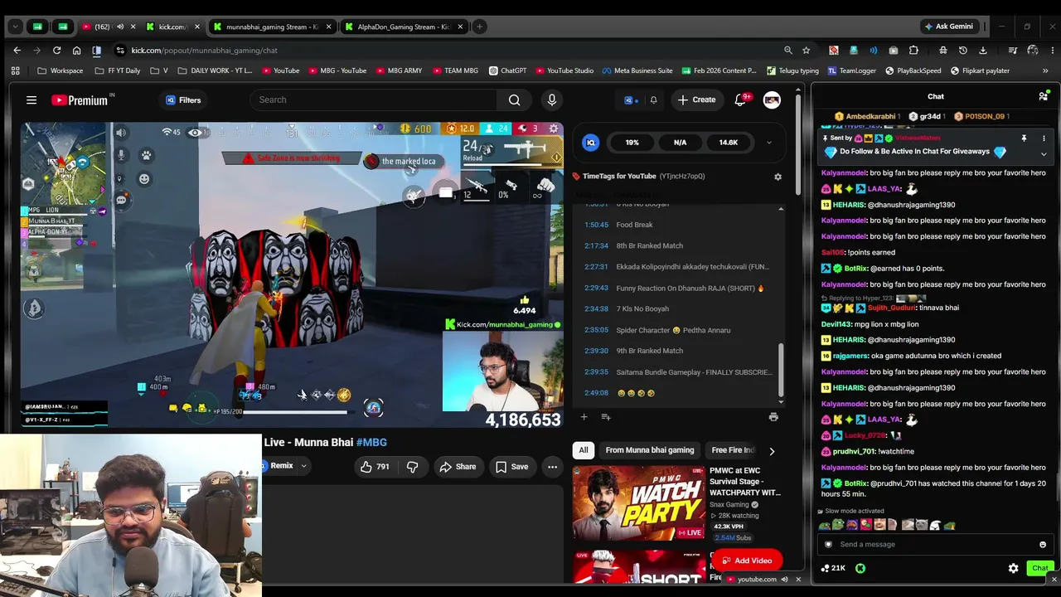This screenshot has height=597, width=1061.
Task: Open the 21K channel points icon
Action: [x=825, y=568]
